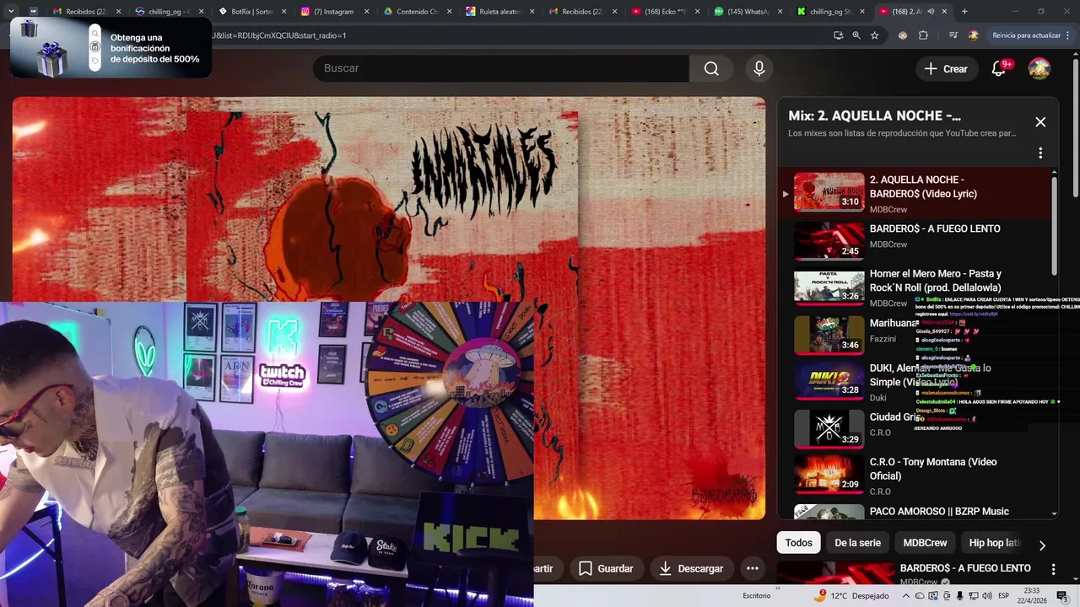
Task: Play Ciudad Gris by C.R.O
Action: (x=915, y=427)
